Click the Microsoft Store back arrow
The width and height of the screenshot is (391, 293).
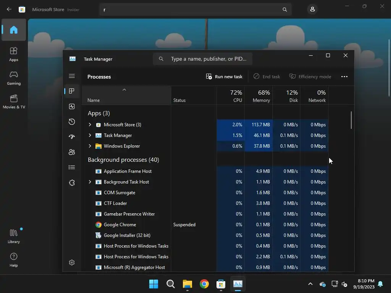9,9
